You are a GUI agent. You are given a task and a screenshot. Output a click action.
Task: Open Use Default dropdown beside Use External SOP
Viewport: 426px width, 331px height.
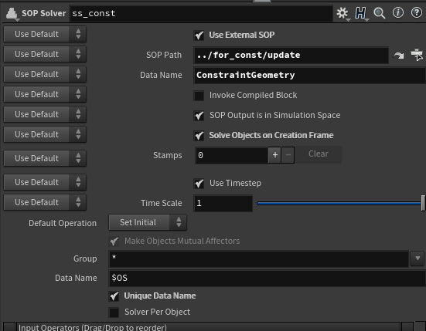point(45,34)
